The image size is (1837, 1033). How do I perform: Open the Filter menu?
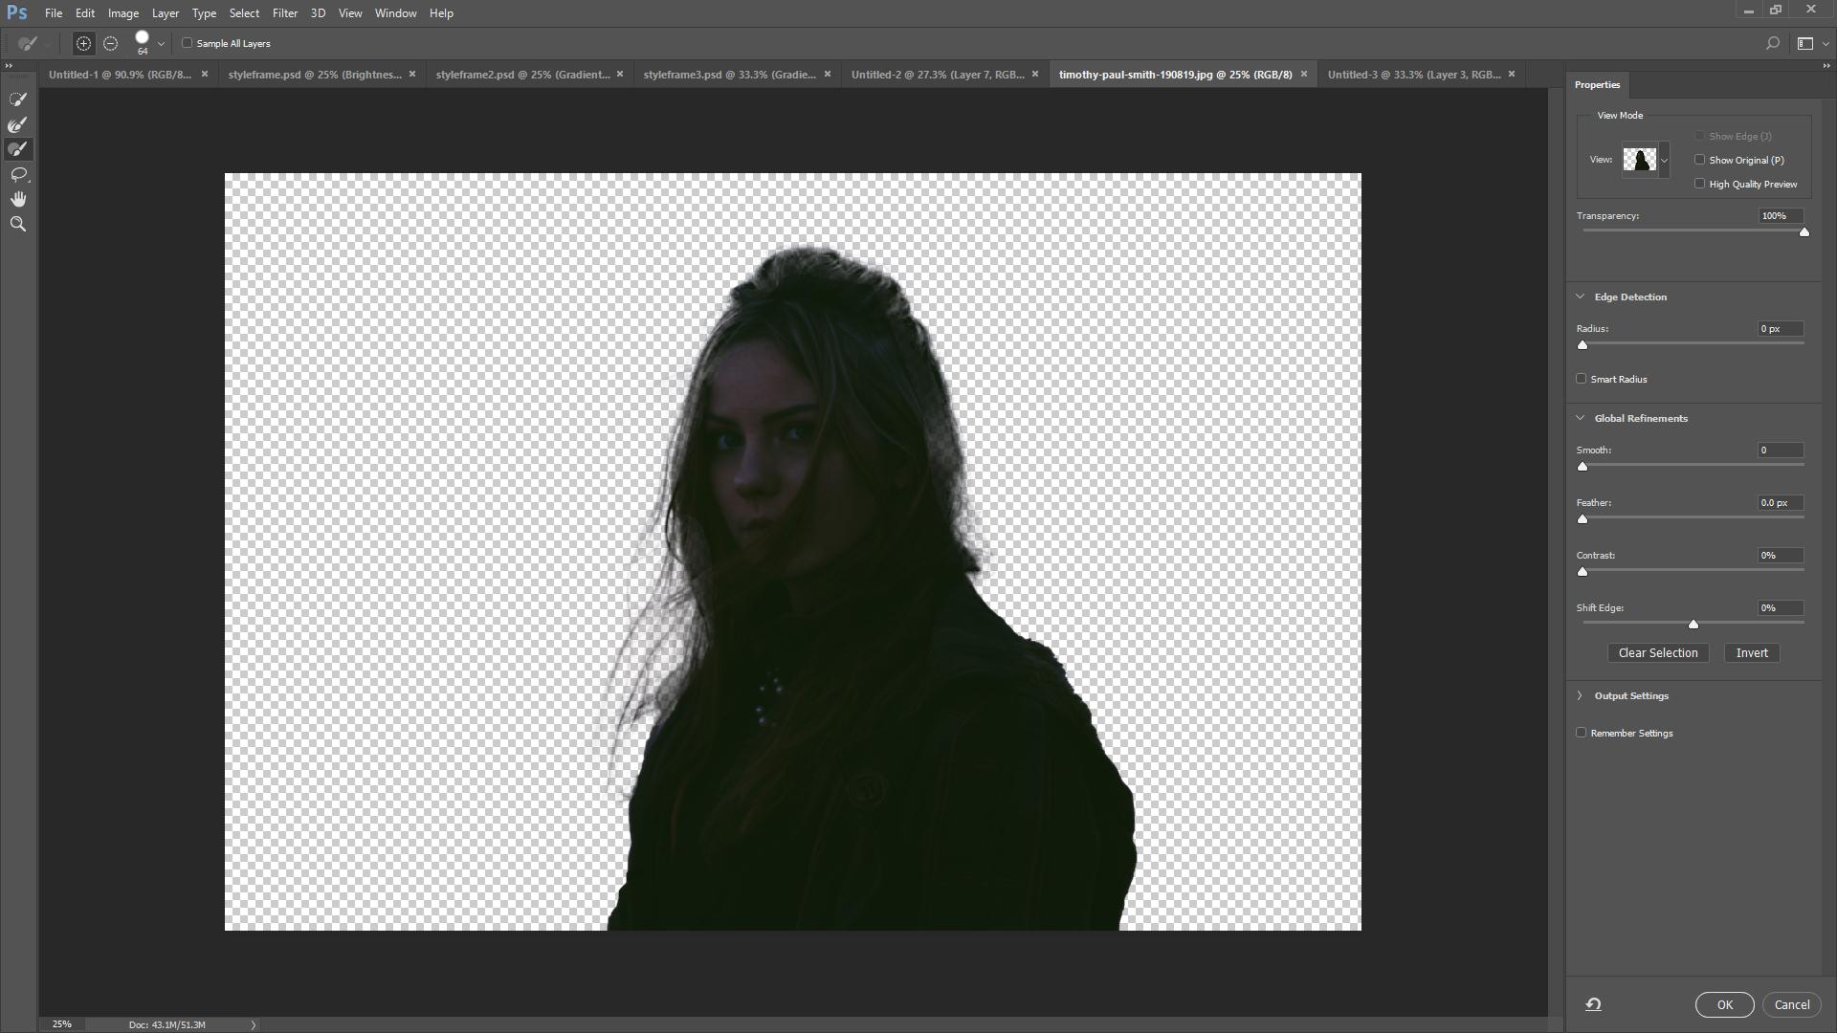(x=284, y=13)
